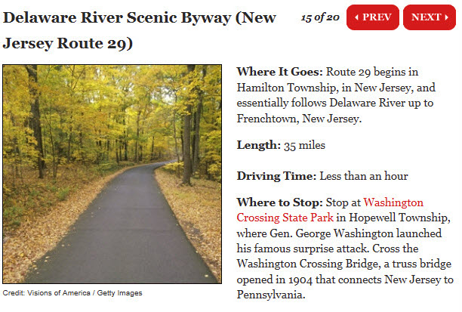This screenshot has width=462, height=312.
Task: Click the left arrow icon in PREV
Action: coord(357,17)
